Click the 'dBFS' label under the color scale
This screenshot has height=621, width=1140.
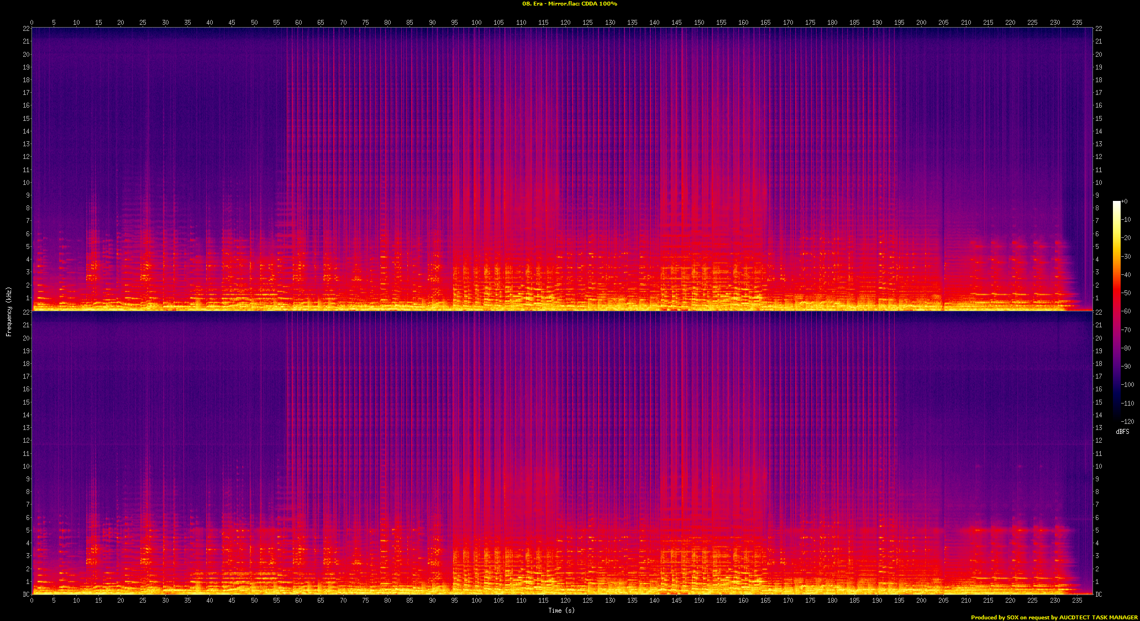[x=1122, y=432]
